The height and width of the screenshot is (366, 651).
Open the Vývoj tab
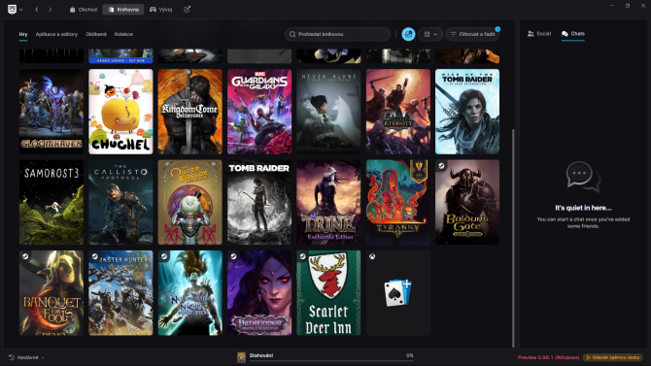point(161,9)
